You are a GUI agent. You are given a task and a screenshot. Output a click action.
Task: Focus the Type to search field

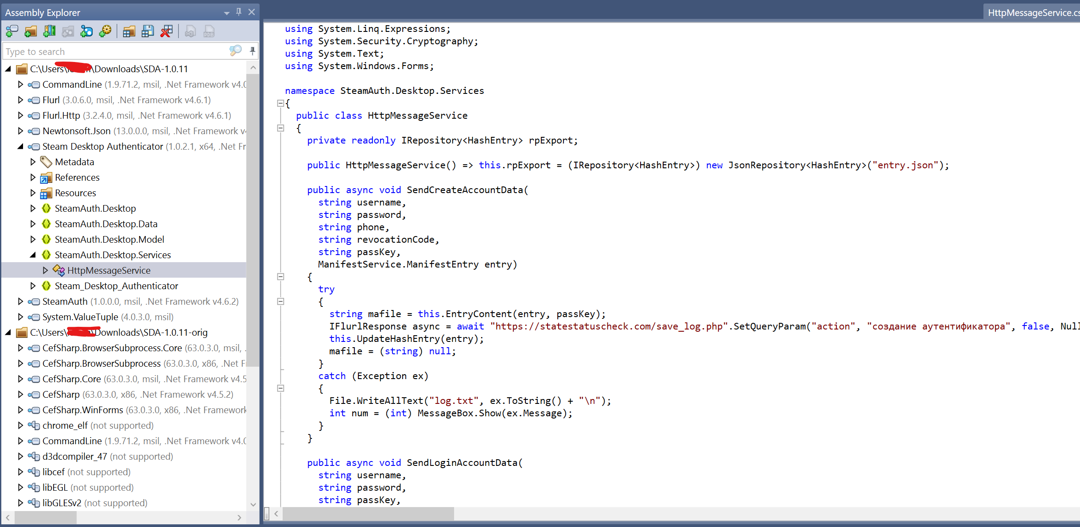coord(116,51)
